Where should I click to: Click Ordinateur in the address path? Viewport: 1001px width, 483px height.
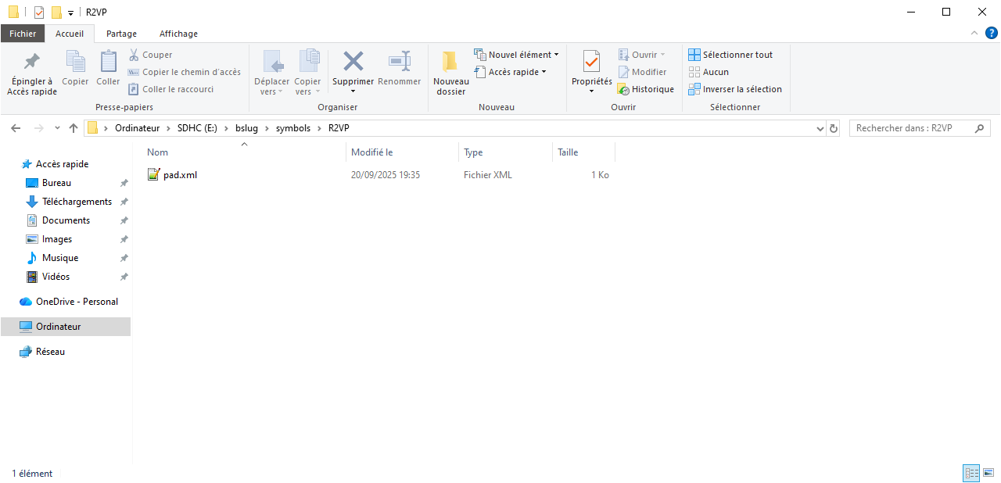[137, 128]
